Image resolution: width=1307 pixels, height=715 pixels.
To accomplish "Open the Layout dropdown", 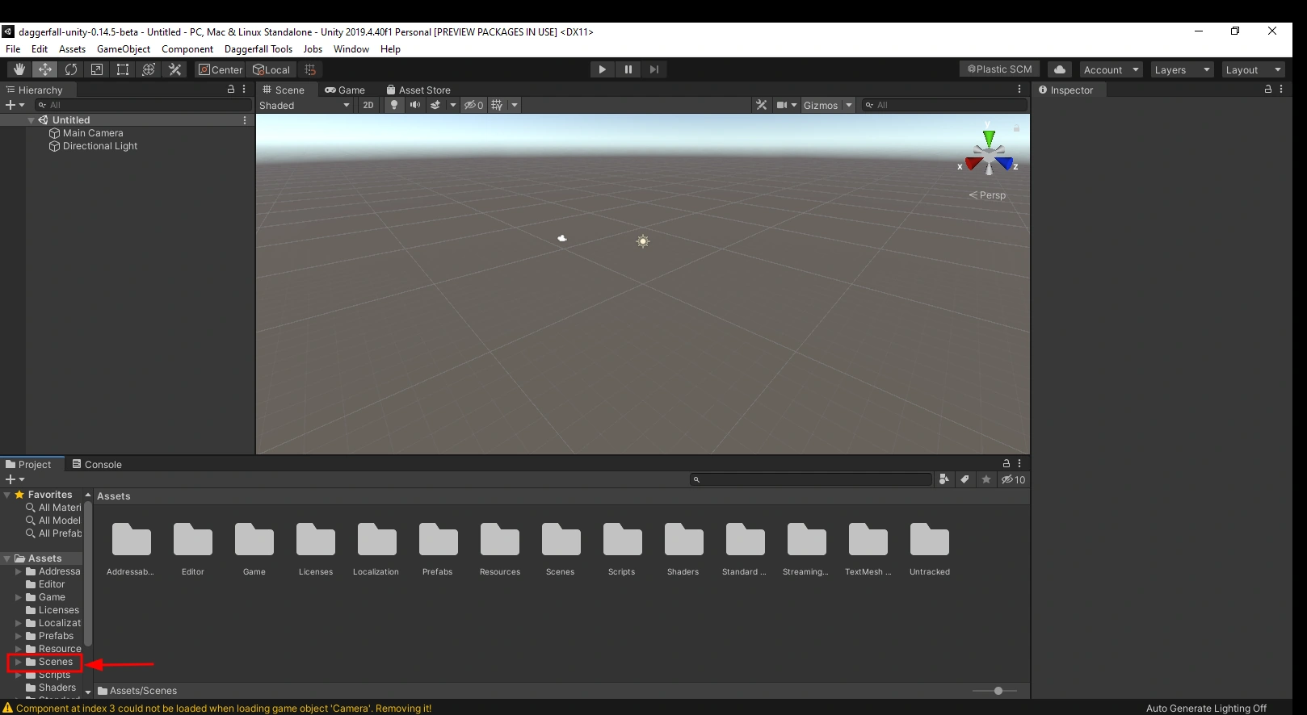I will [x=1253, y=69].
